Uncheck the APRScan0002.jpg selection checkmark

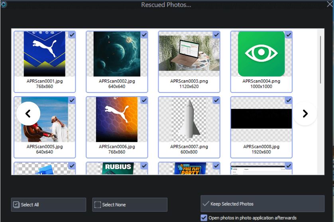click(144, 35)
